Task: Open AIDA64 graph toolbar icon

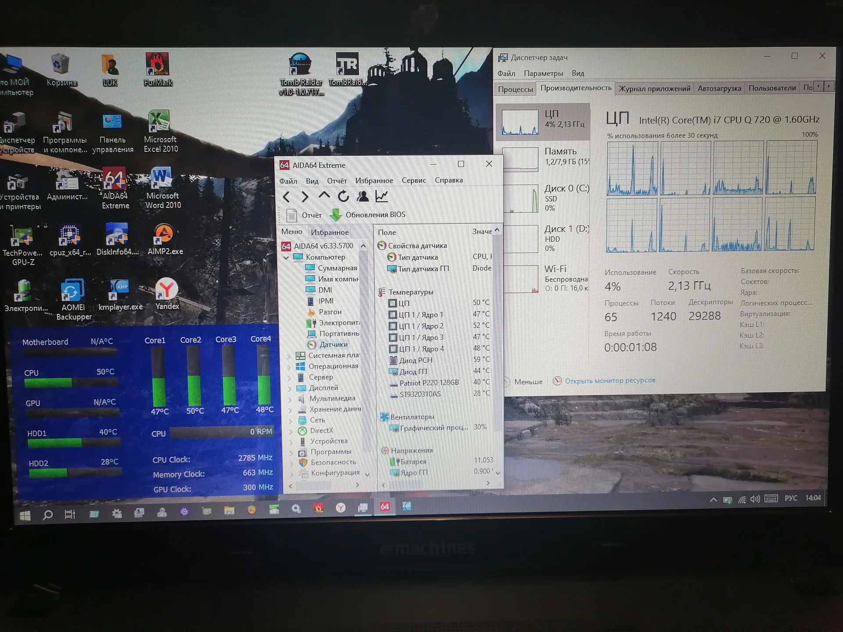Action: tap(382, 196)
